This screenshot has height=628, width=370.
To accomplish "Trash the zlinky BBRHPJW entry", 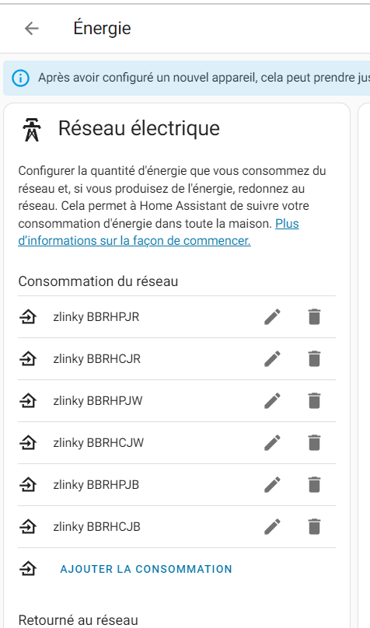I will (x=314, y=400).
